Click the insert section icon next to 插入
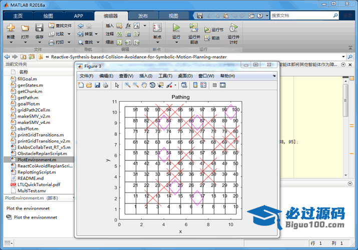This screenshot has width=358, height=250. coord(119,26)
